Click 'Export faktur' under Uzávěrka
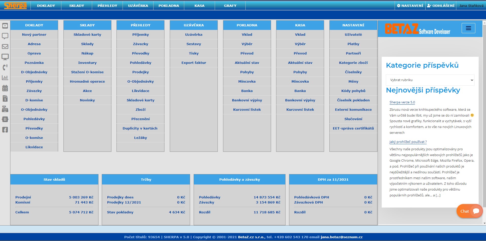The height and width of the screenshot is (241, 486). 194,63
